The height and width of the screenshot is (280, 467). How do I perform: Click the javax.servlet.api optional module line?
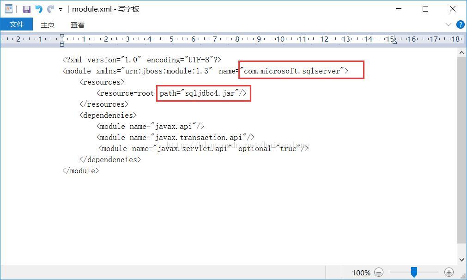[x=203, y=148]
